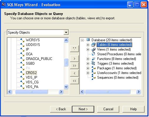Add all objects with >> button

click(74, 66)
